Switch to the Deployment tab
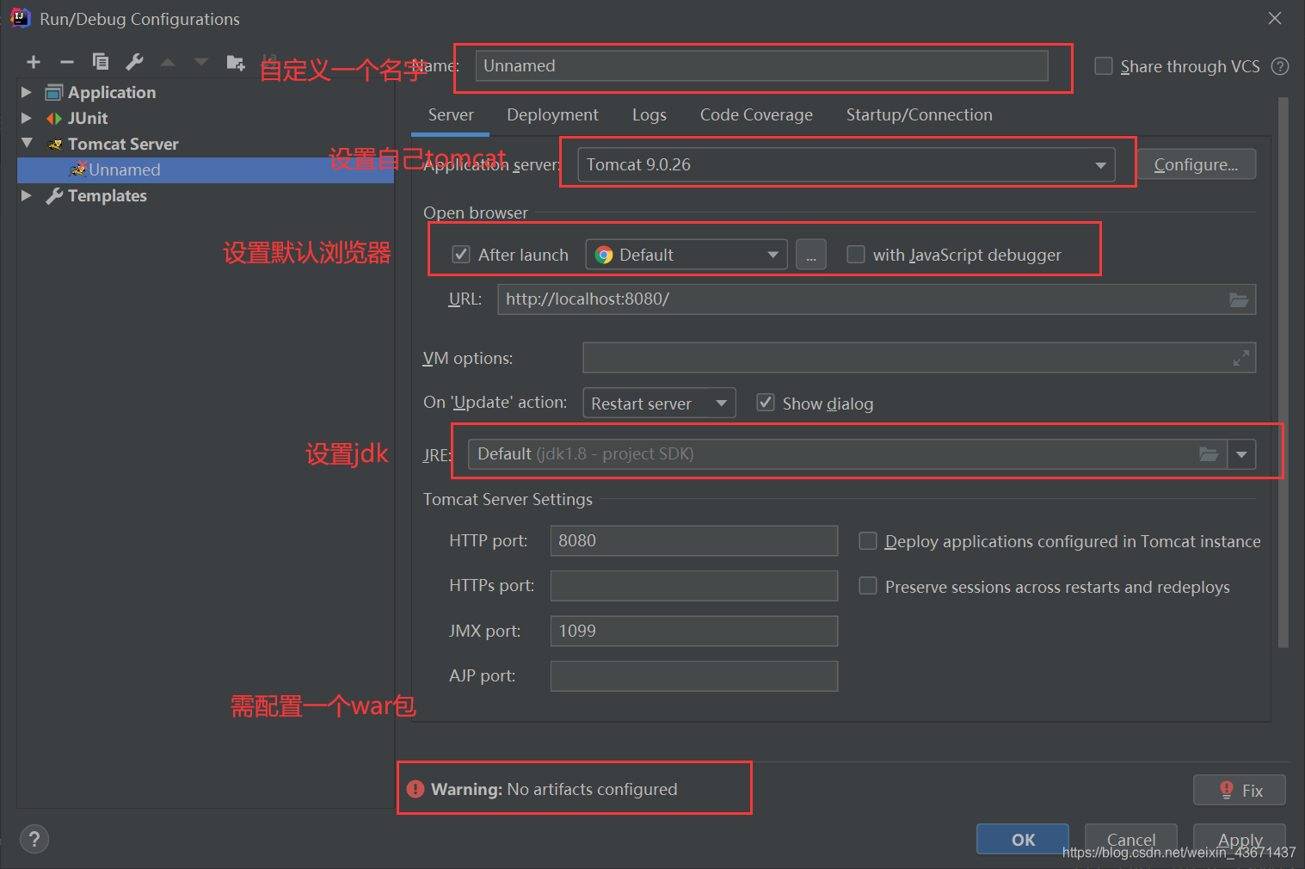 pos(552,115)
